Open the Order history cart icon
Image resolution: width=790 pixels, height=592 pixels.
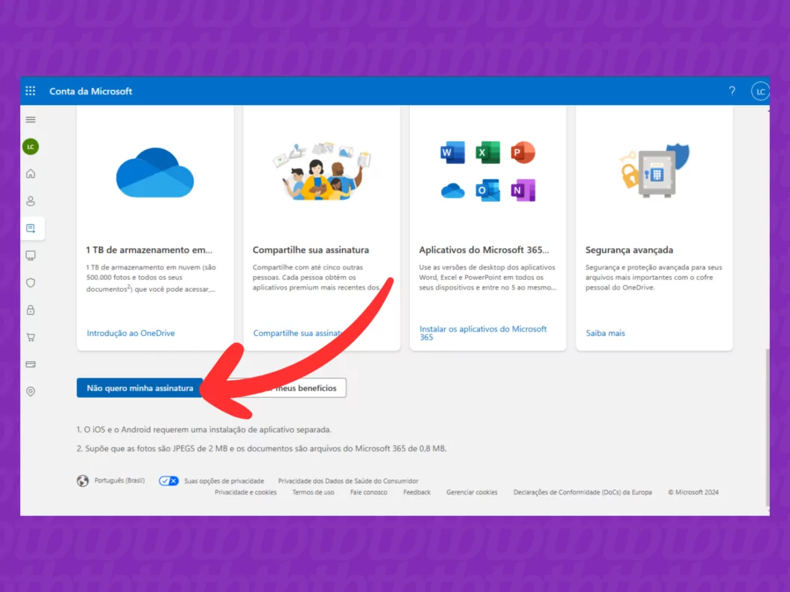[x=31, y=337]
